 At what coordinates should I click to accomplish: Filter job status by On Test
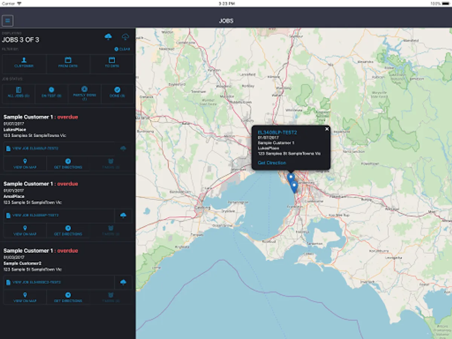(51, 93)
